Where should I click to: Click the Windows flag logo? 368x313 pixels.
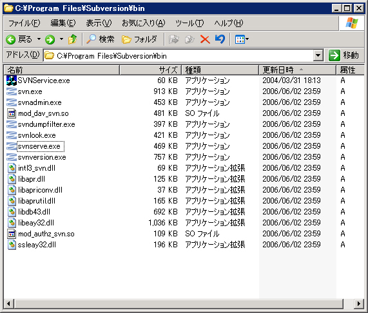(x=352, y=23)
